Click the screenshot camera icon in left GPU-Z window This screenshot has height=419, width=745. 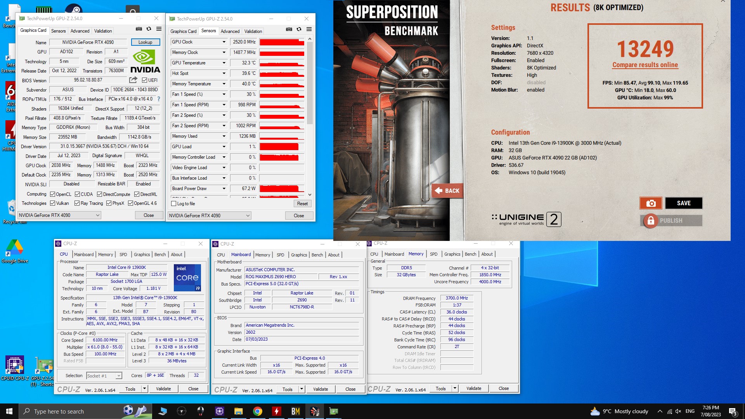pos(139,29)
